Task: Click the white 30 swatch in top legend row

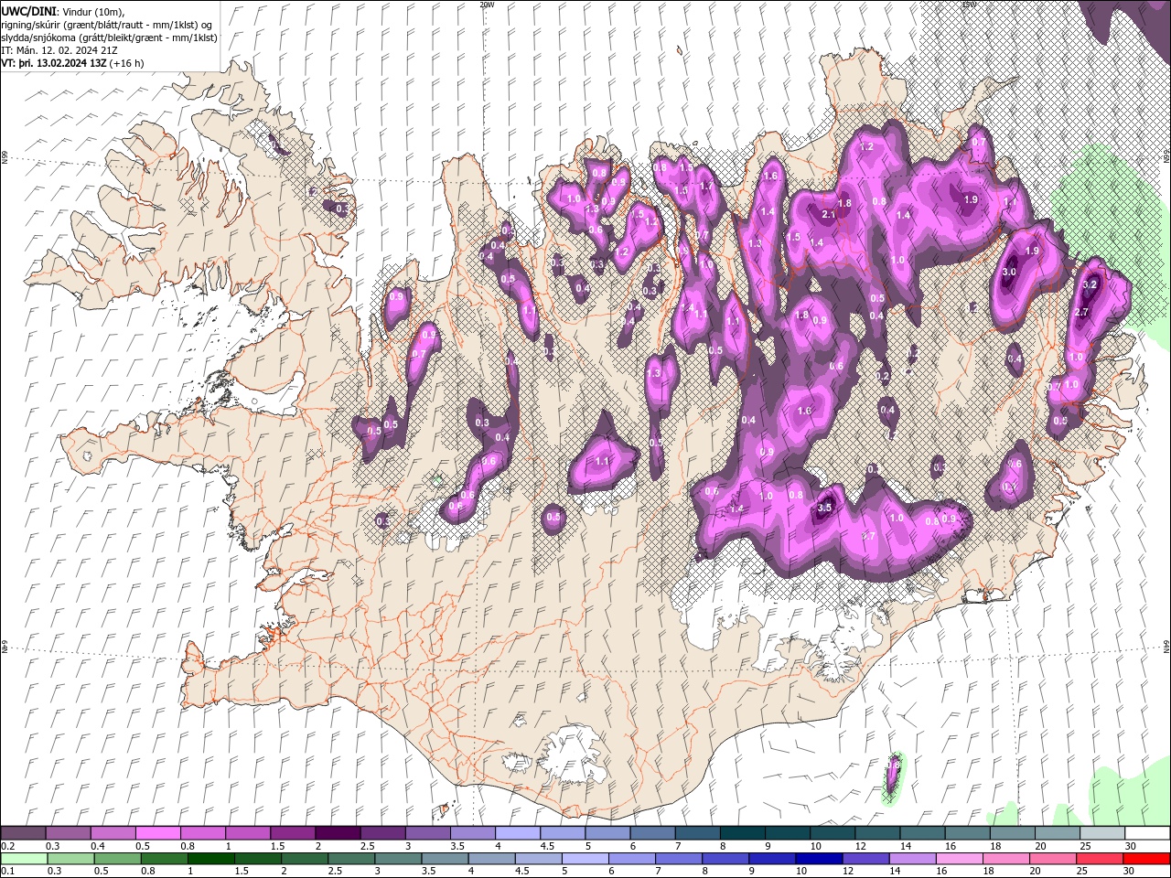Action: pyautogui.click(x=1146, y=833)
